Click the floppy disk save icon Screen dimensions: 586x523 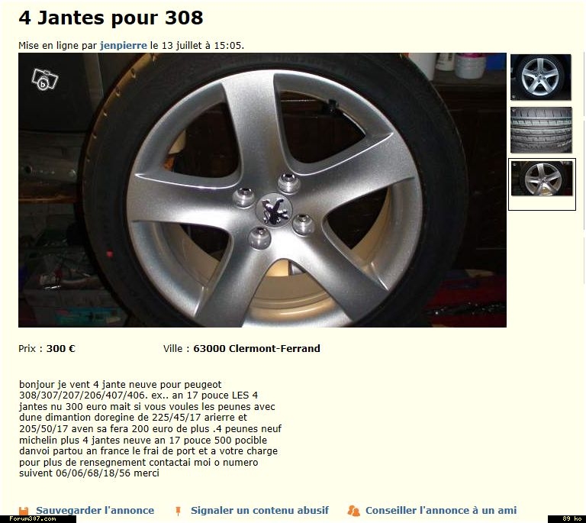point(24,511)
